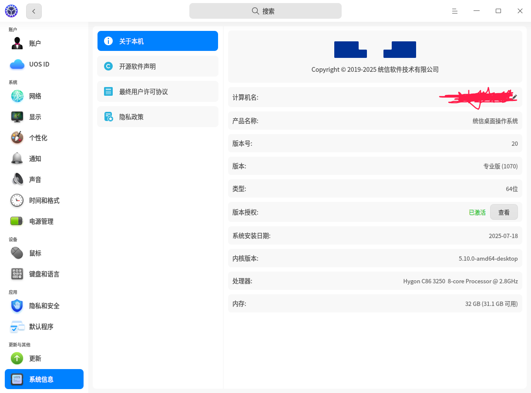Click the copyright 统信软件技术有限公司 line

pos(375,69)
